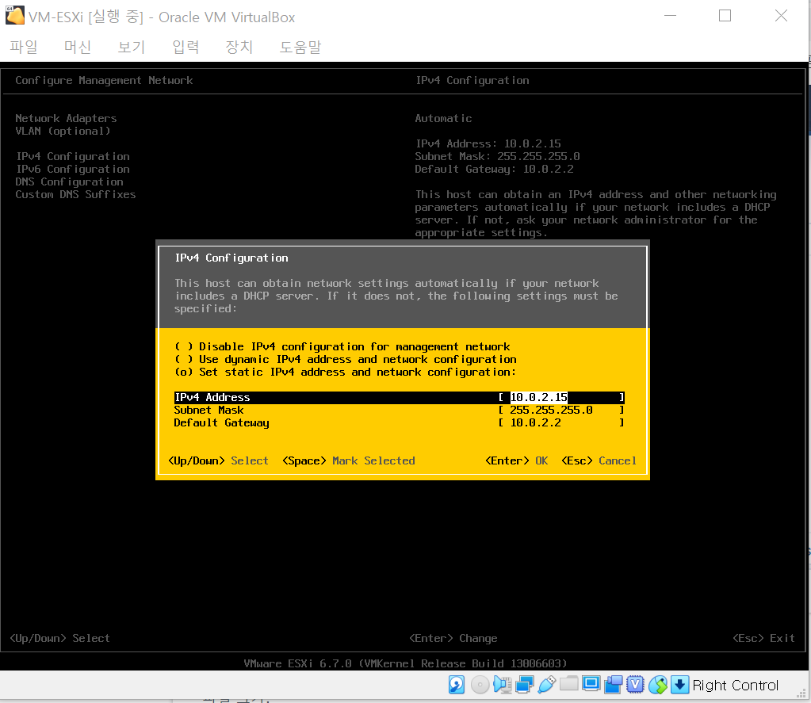
Task: Click the Subnet Mask input field
Action: [561, 410]
